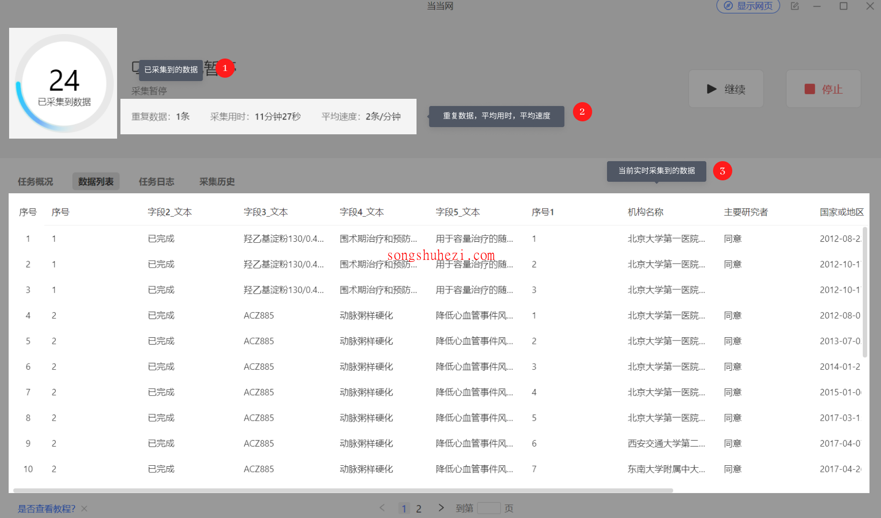Image resolution: width=881 pixels, height=518 pixels.
Task: Select 羟乙基淀粉130/0.4... cell in row 1
Action: (284, 239)
